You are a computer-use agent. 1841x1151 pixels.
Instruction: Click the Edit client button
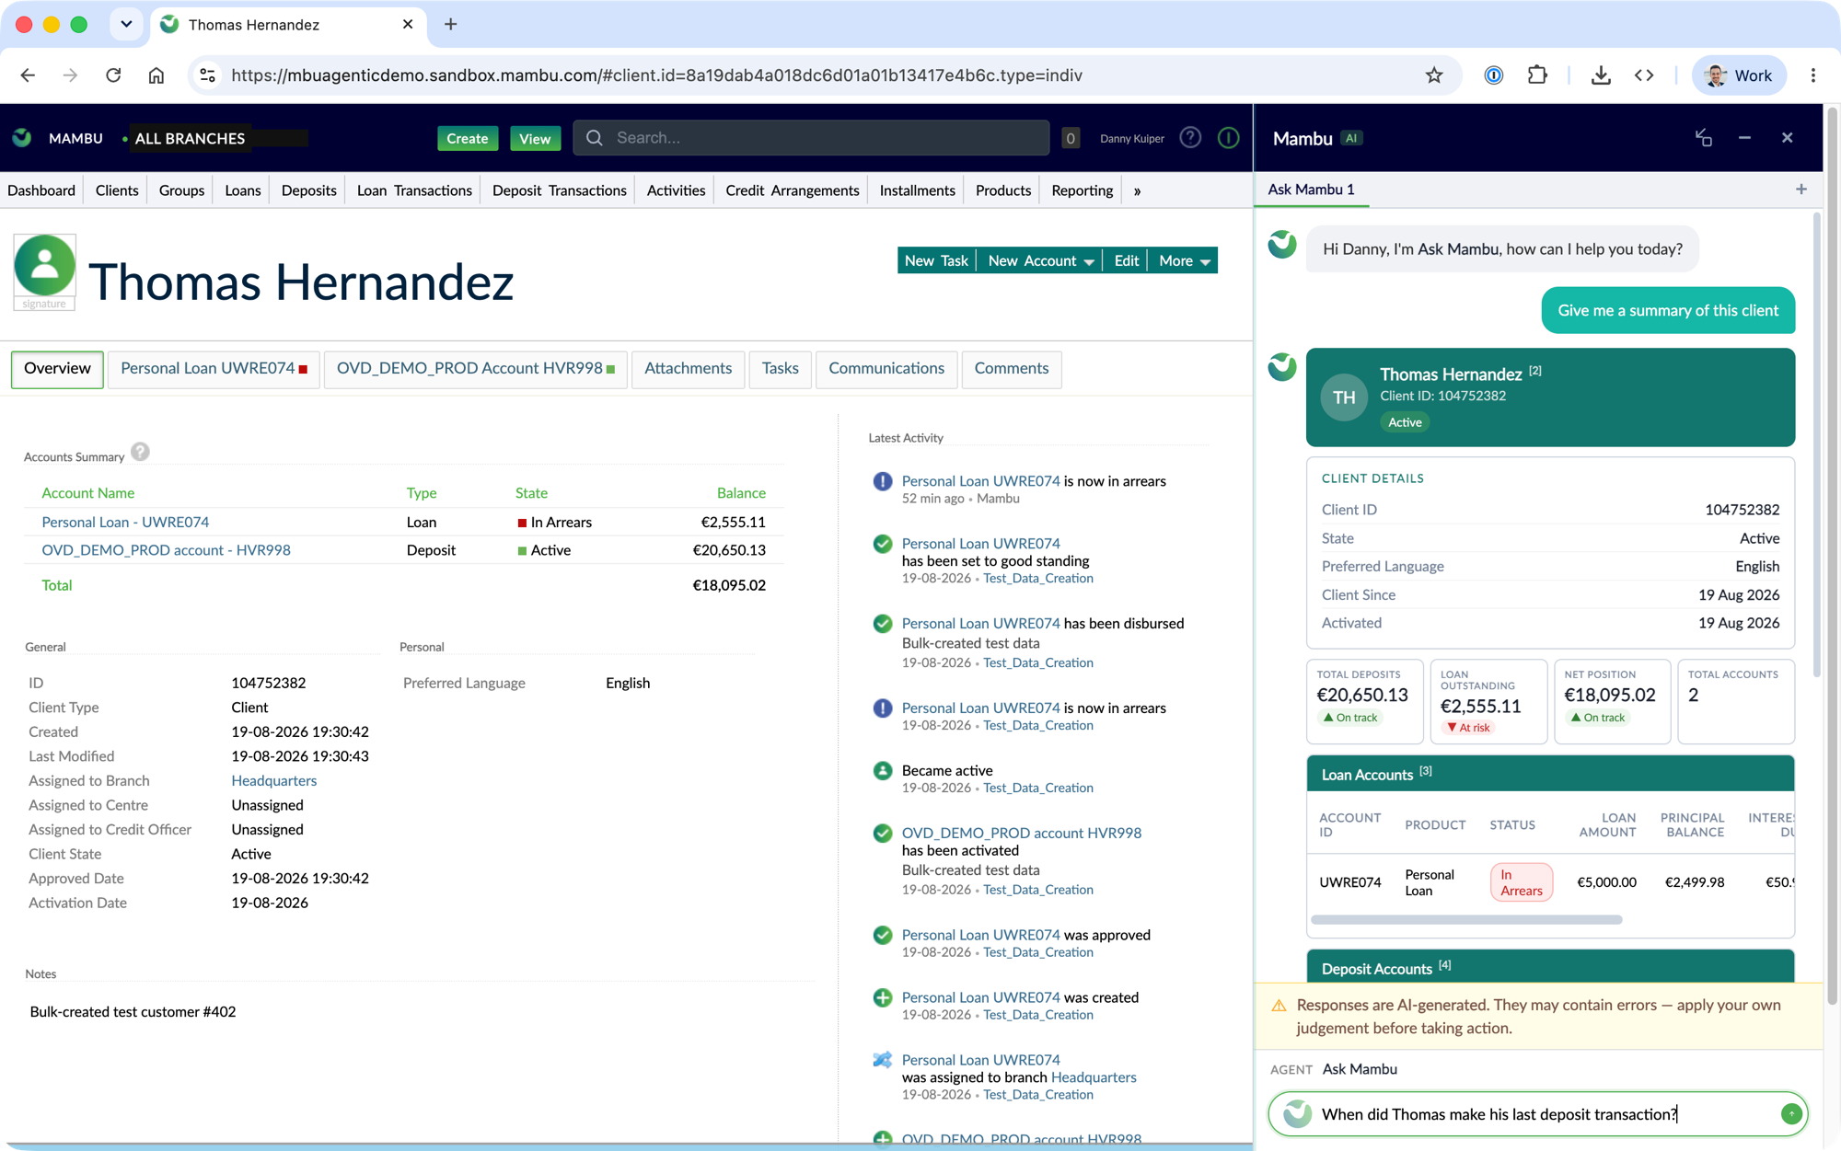click(x=1126, y=260)
